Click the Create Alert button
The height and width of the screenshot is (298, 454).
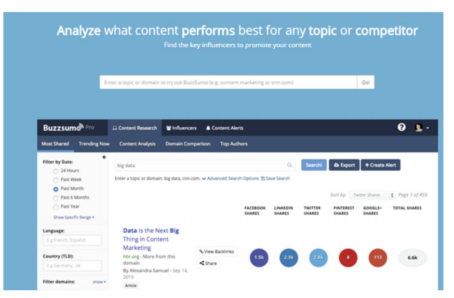point(380,165)
